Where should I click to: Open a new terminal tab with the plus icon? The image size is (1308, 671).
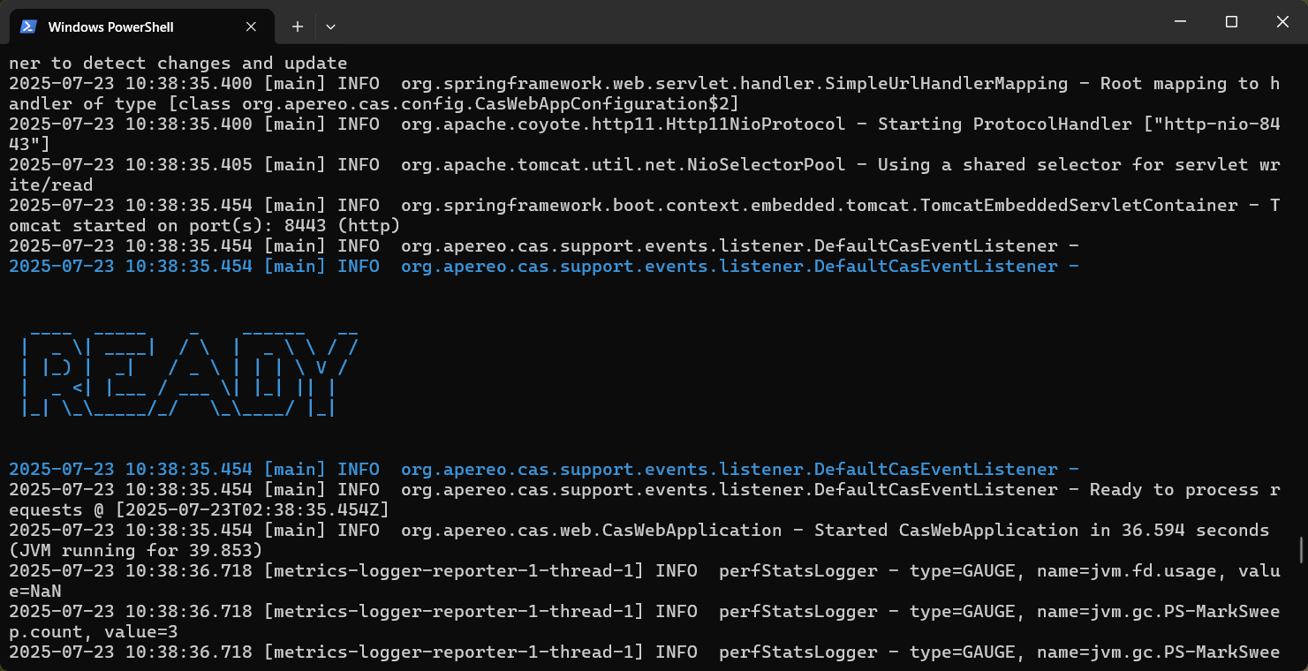point(297,26)
